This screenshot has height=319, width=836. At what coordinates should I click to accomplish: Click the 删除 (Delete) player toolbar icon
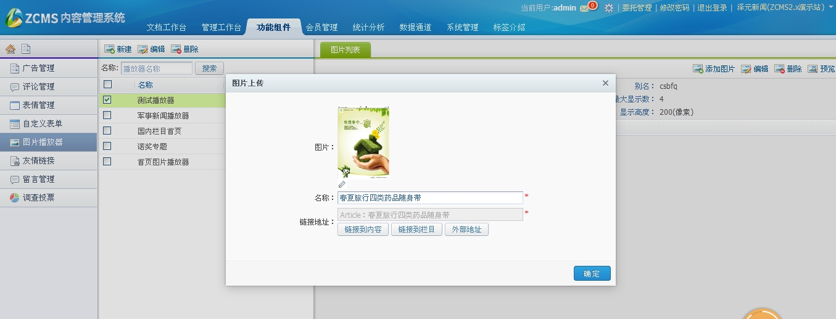point(176,49)
